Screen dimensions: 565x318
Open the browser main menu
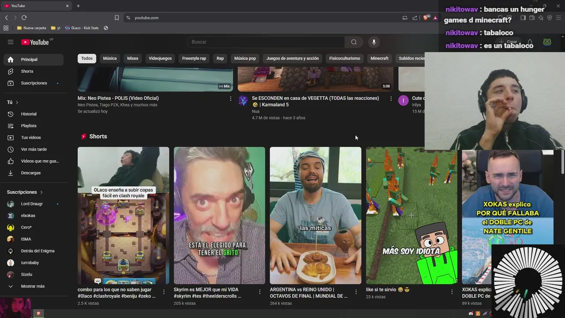[558, 18]
